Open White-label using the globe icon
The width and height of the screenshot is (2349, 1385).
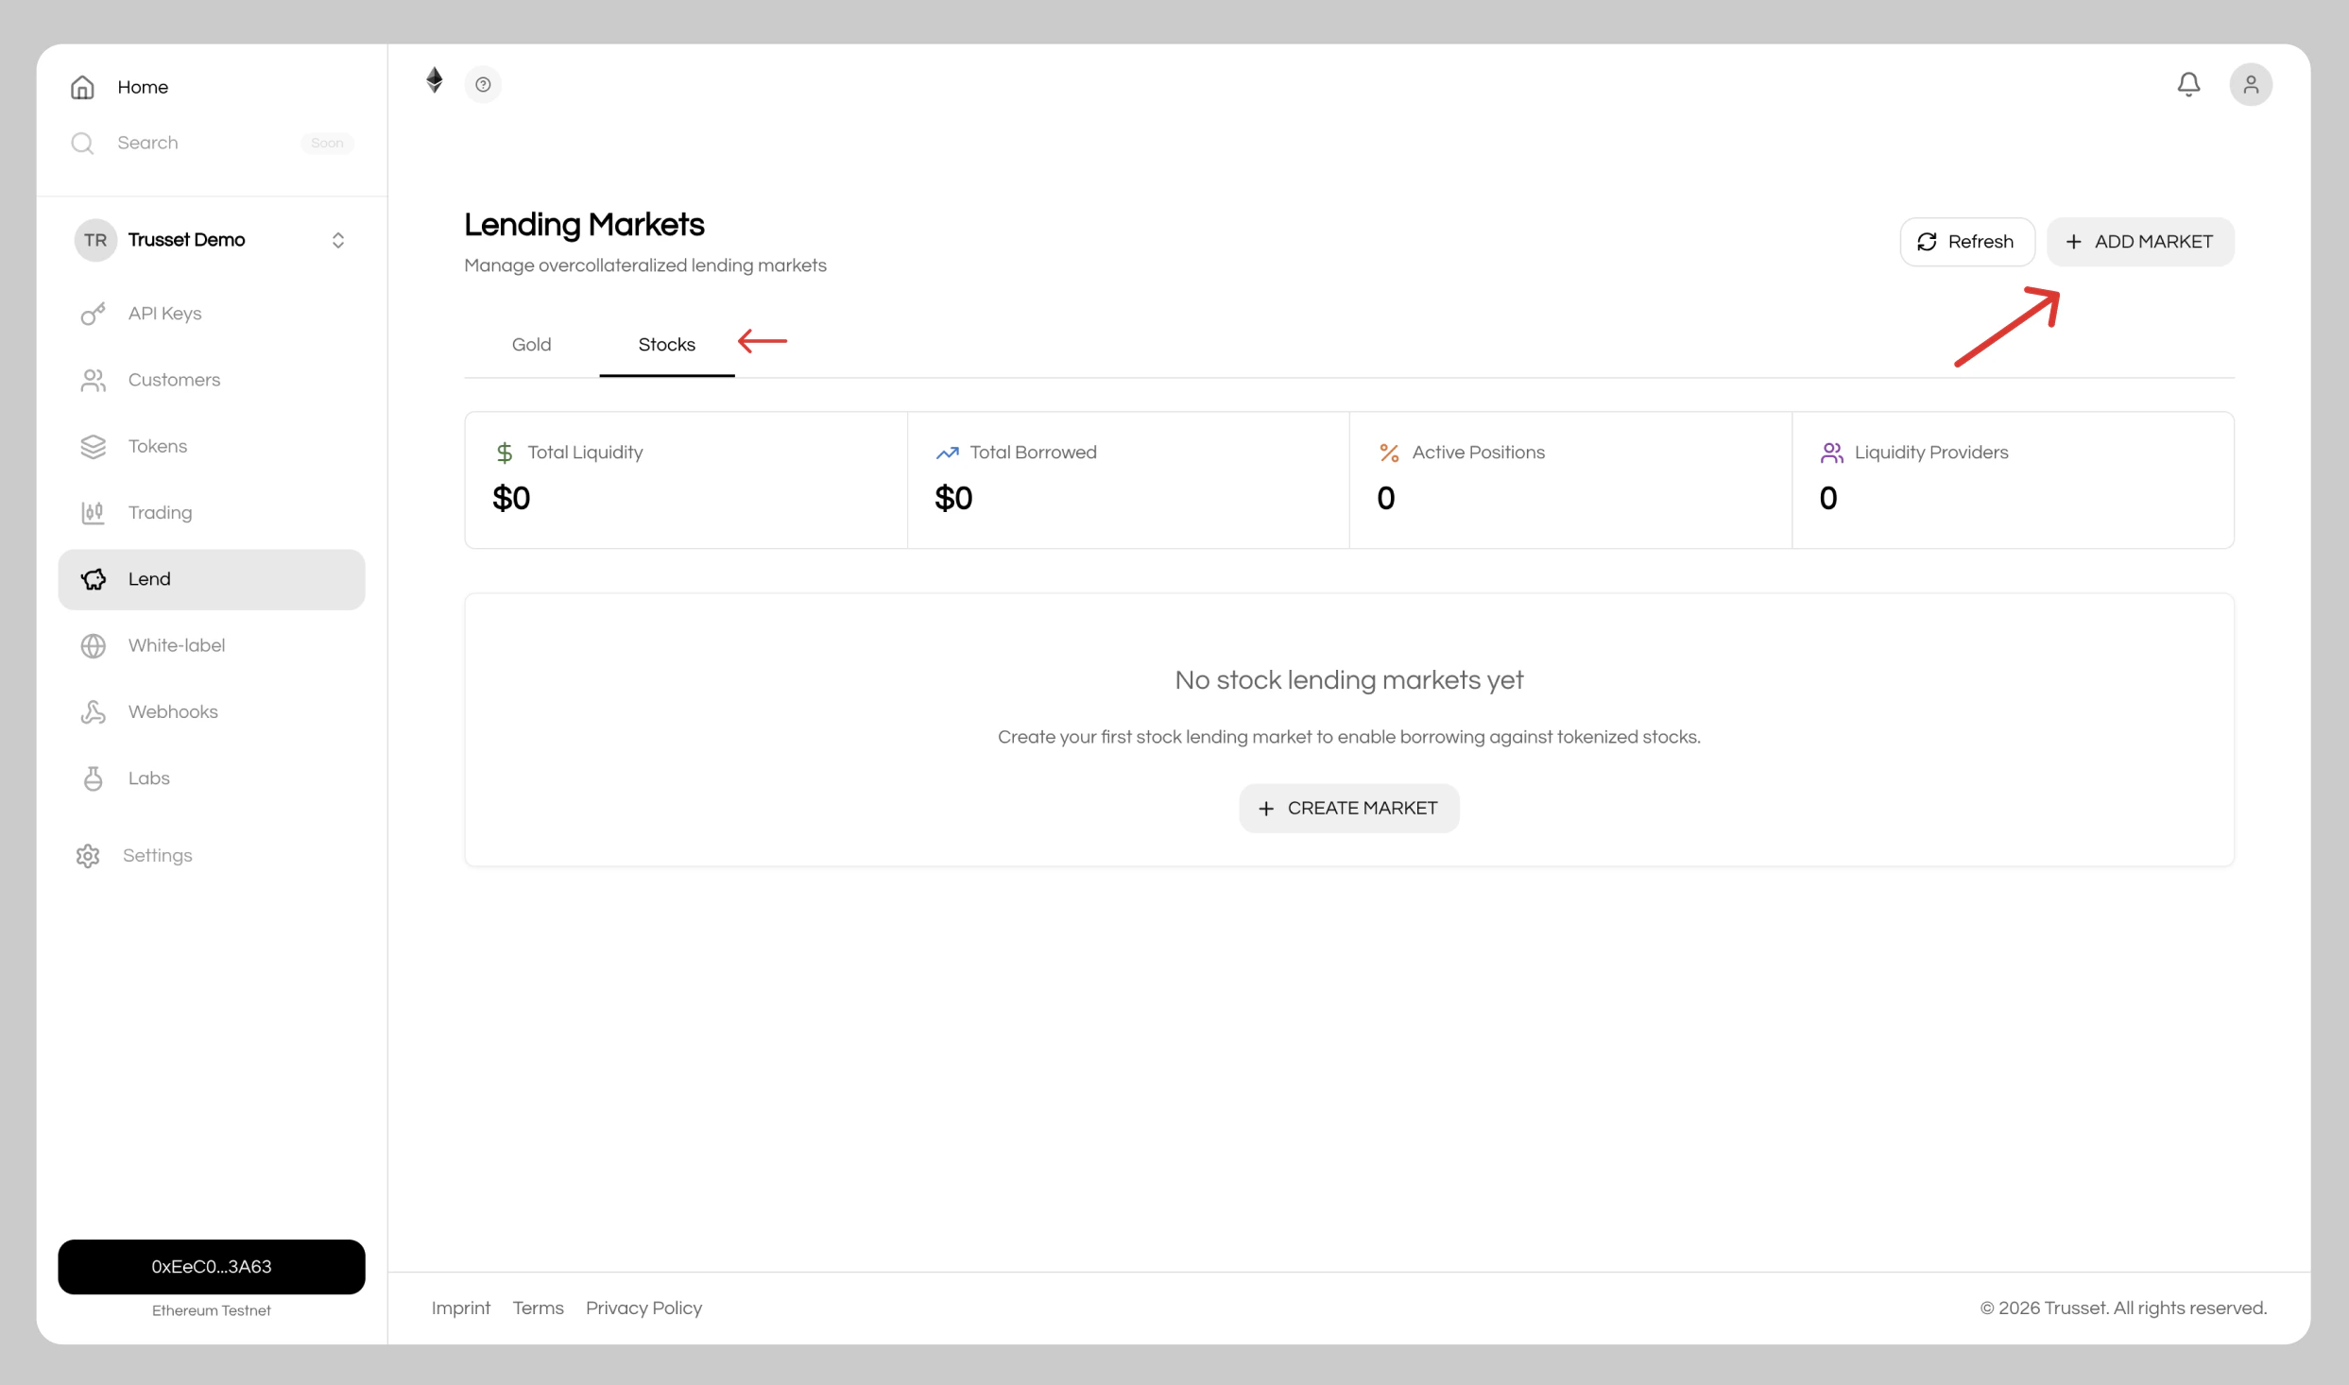(93, 645)
